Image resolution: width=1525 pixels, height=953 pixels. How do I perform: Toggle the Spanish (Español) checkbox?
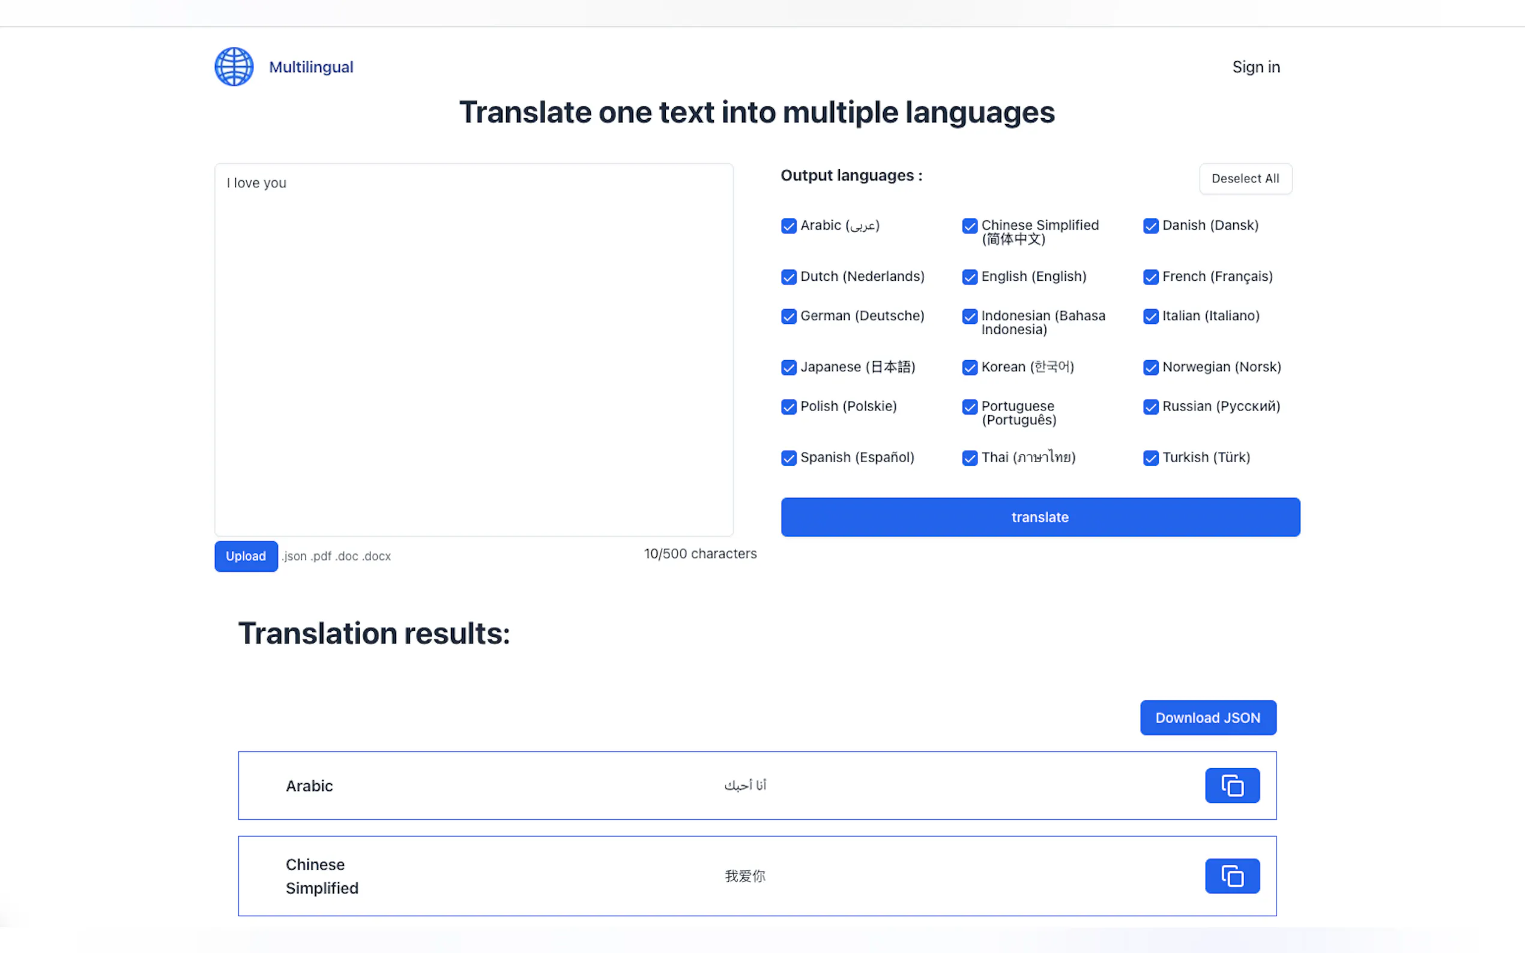click(x=789, y=457)
